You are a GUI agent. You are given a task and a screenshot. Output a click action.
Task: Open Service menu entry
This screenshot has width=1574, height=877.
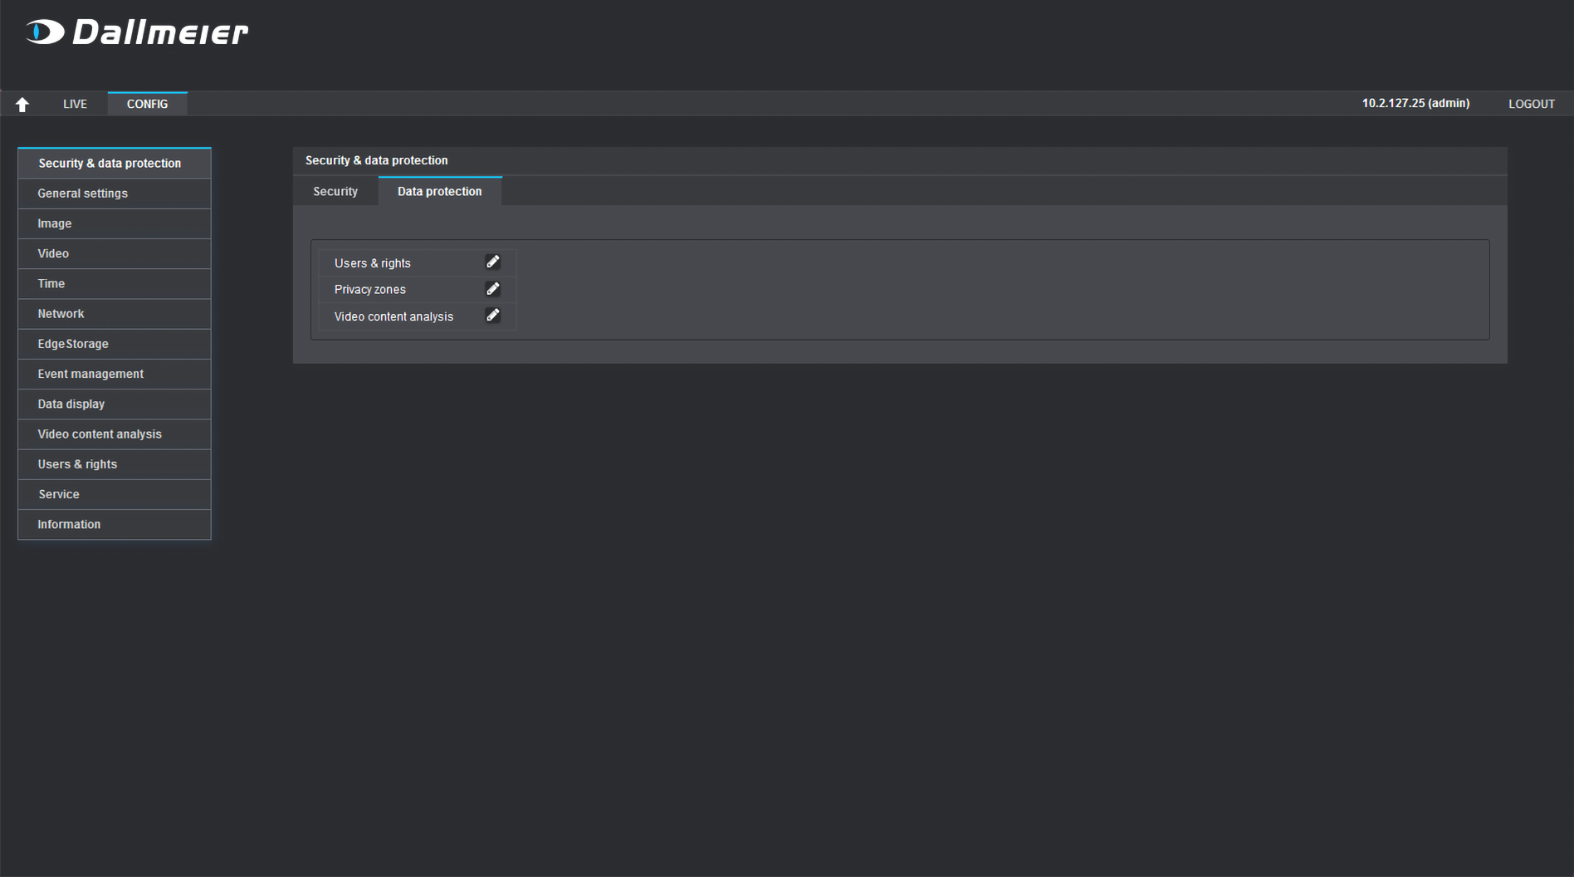click(59, 494)
